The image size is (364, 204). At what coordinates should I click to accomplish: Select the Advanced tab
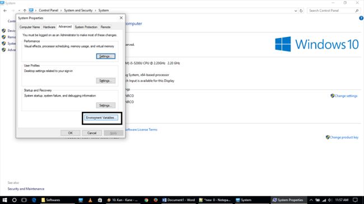(65, 27)
